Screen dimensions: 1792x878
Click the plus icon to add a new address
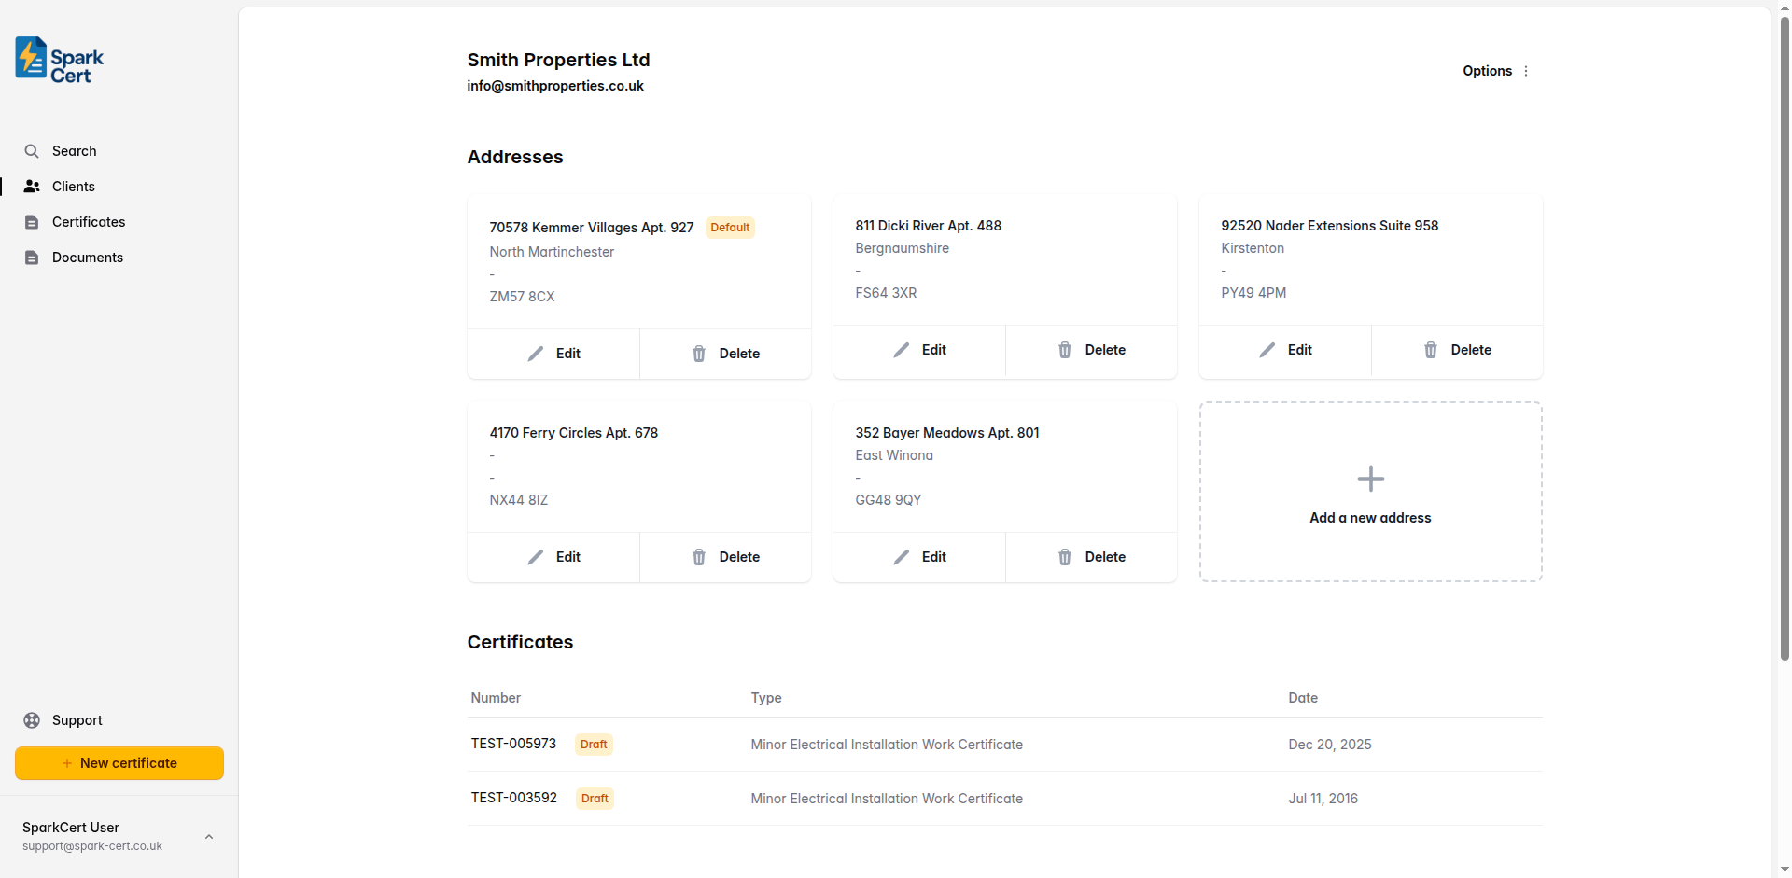click(x=1369, y=478)
